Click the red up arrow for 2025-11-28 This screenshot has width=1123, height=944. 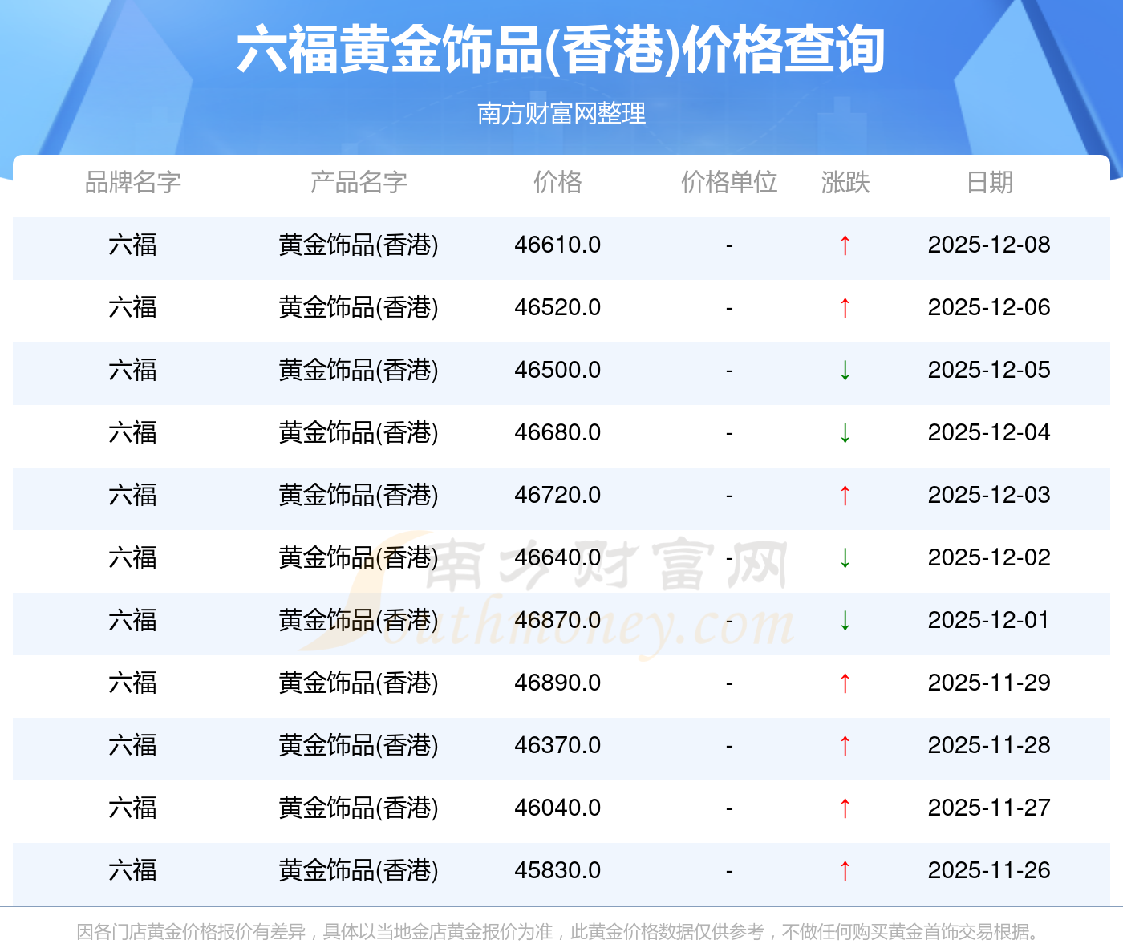pos(845,745)
